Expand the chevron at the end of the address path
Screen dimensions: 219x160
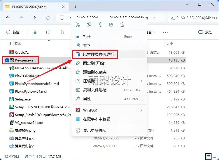pos(154,18)
